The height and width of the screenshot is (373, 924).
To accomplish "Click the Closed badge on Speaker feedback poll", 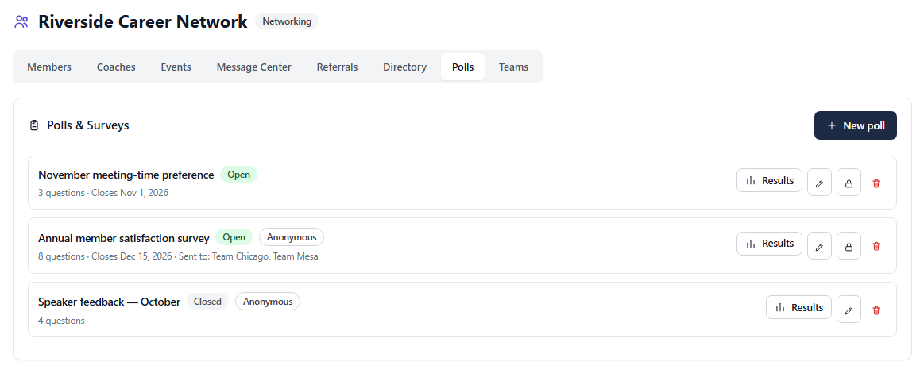I will pyautogui.click(x=207, y=302).
